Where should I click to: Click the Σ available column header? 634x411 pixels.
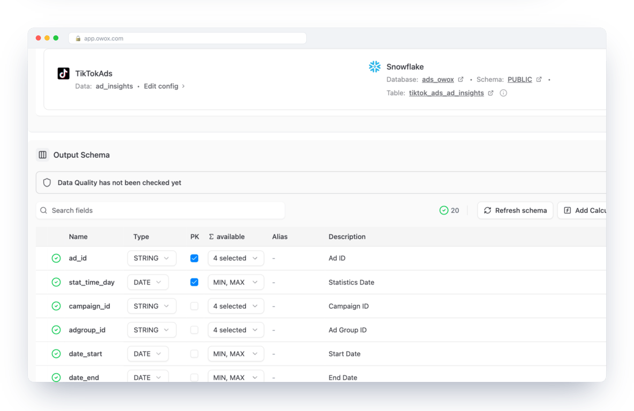point(227,237)
